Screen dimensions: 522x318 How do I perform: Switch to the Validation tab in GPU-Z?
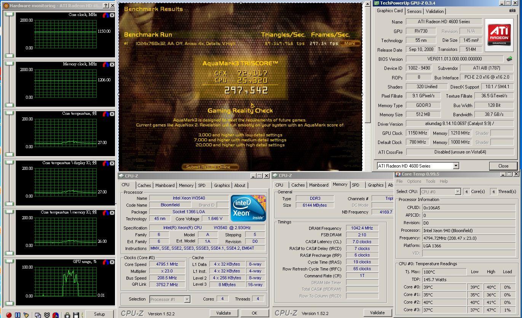434,11
